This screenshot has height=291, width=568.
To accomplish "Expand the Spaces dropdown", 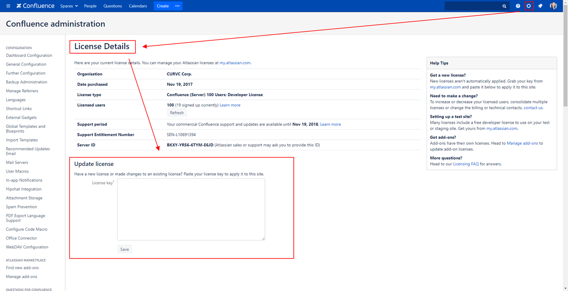I will tap(69, 6).
